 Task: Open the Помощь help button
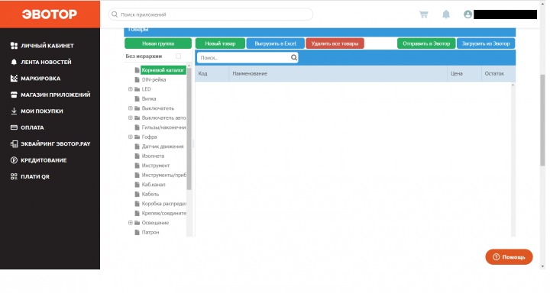pyautogui.click(x=509, y=257)
